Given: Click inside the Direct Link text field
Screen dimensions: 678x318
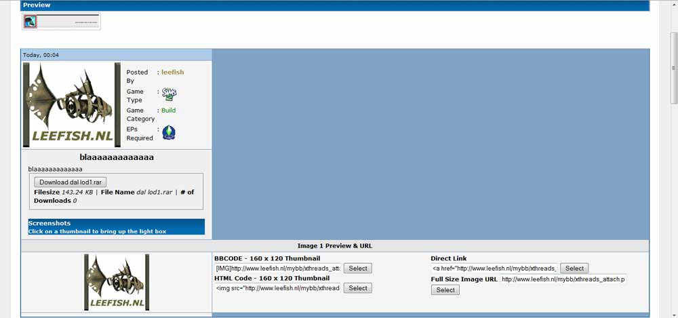Looking at the screenshot, I should (494, 269).
